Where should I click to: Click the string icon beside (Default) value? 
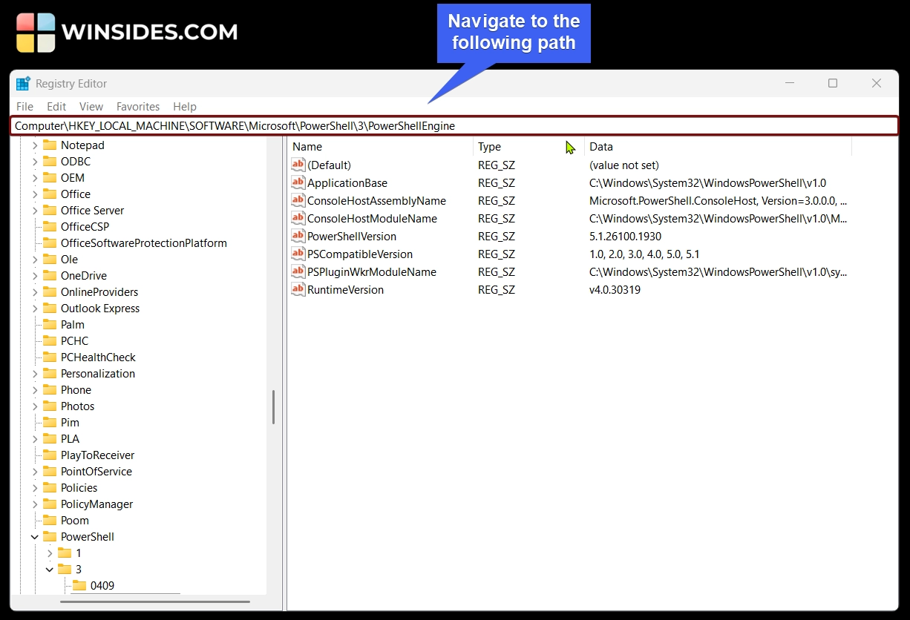298,165
